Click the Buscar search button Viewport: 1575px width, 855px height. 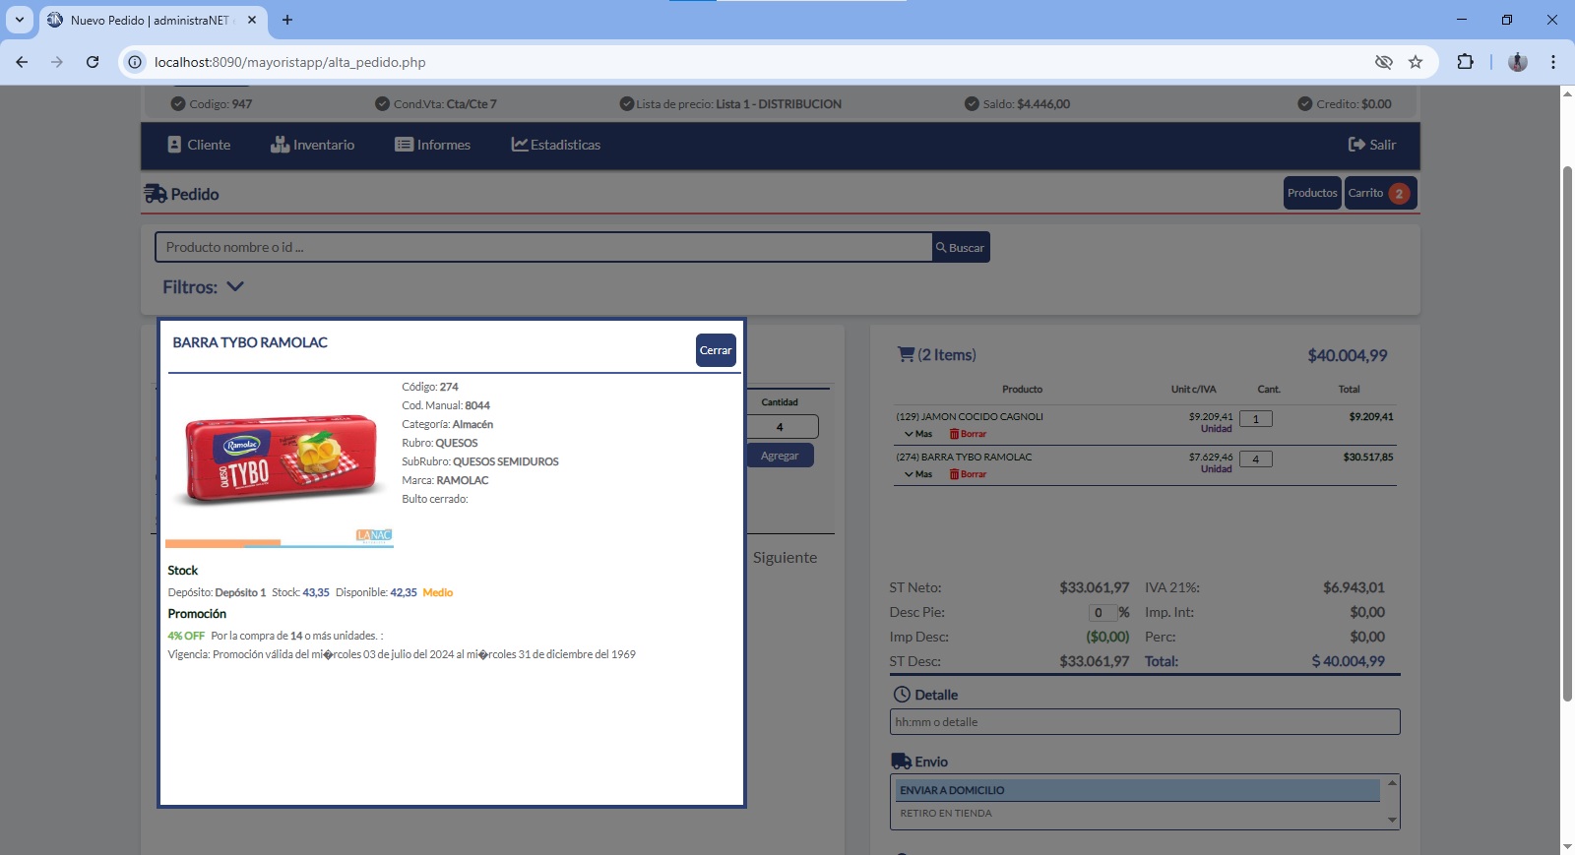point(961,248)
